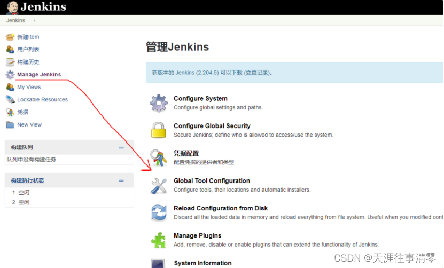Viewport: 444px width, 268px height.
Task: Click 'Configure tools, their locations' description text
Action: coord(242,190)
